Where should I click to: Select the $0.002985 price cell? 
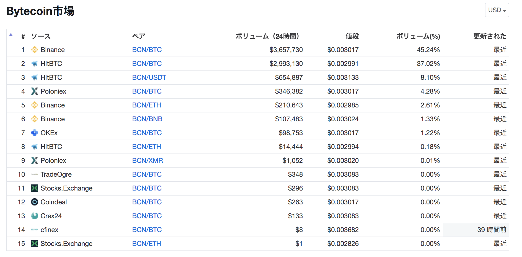[343, 105]
